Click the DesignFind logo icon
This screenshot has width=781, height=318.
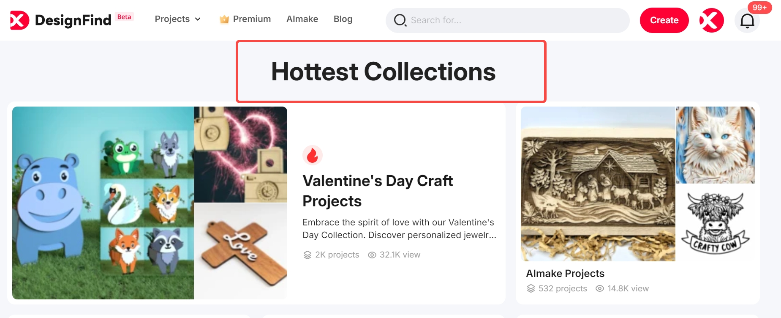pos(19,20)
